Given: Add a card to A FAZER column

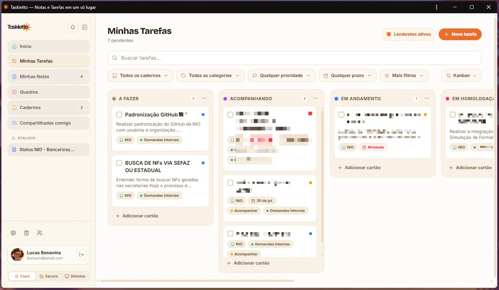Looking at the screenshot, I should (x=137, y=216).
